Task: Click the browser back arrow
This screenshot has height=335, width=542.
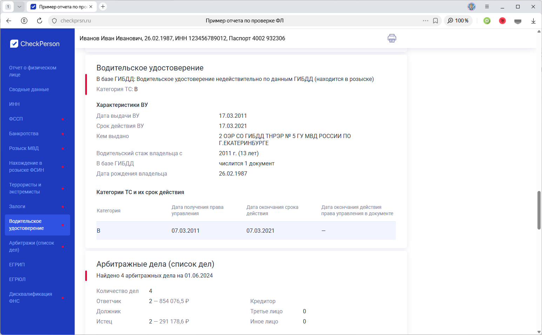Action: click(9, 21)
